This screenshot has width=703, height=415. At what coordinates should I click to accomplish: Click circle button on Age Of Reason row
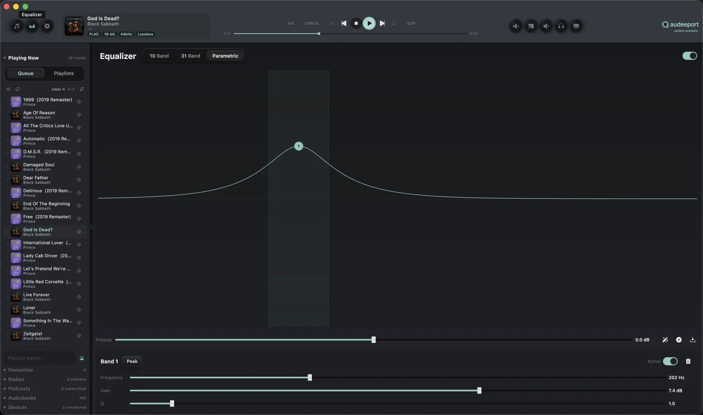(x=79, y=115)
